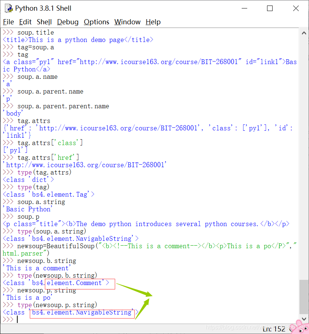This screenshot has width=309, height=334.
Task: Open the File menu
Action: tap(8, 22)
